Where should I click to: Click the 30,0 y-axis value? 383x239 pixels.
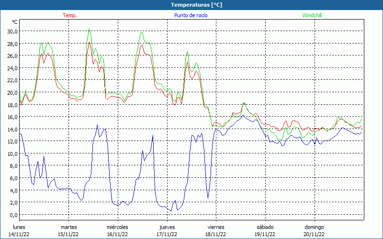pyautogui.click(x=12, y=32)
